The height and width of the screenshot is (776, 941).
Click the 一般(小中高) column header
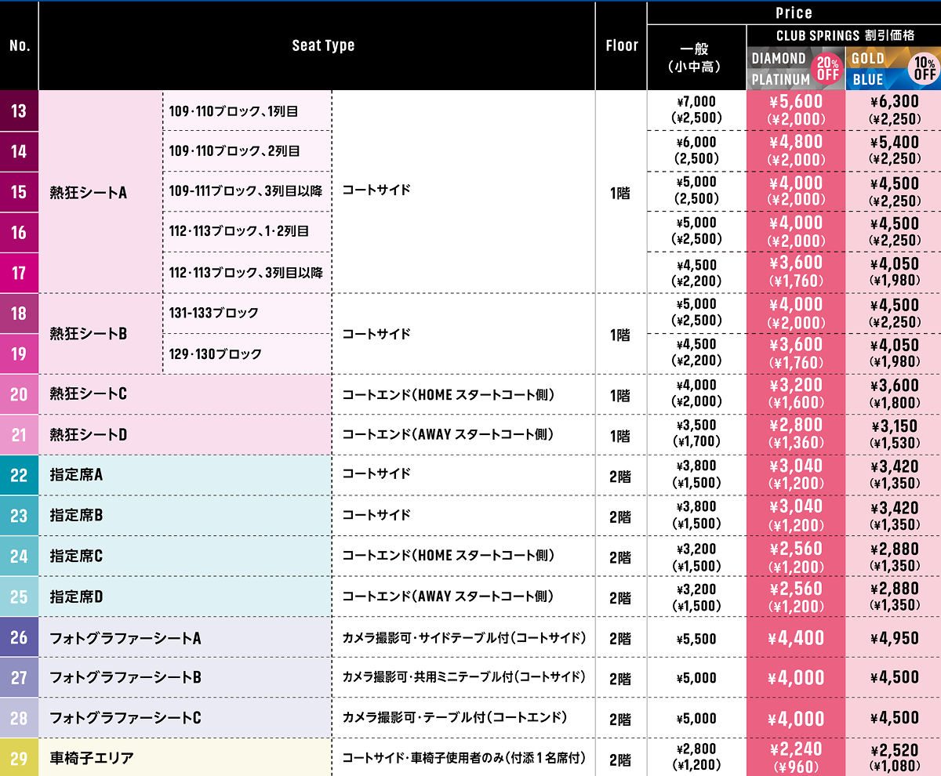point(696,58)
